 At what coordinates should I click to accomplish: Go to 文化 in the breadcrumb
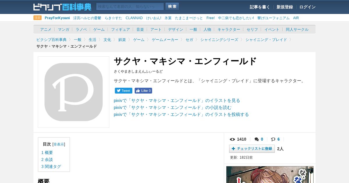[x=107, y=40]
